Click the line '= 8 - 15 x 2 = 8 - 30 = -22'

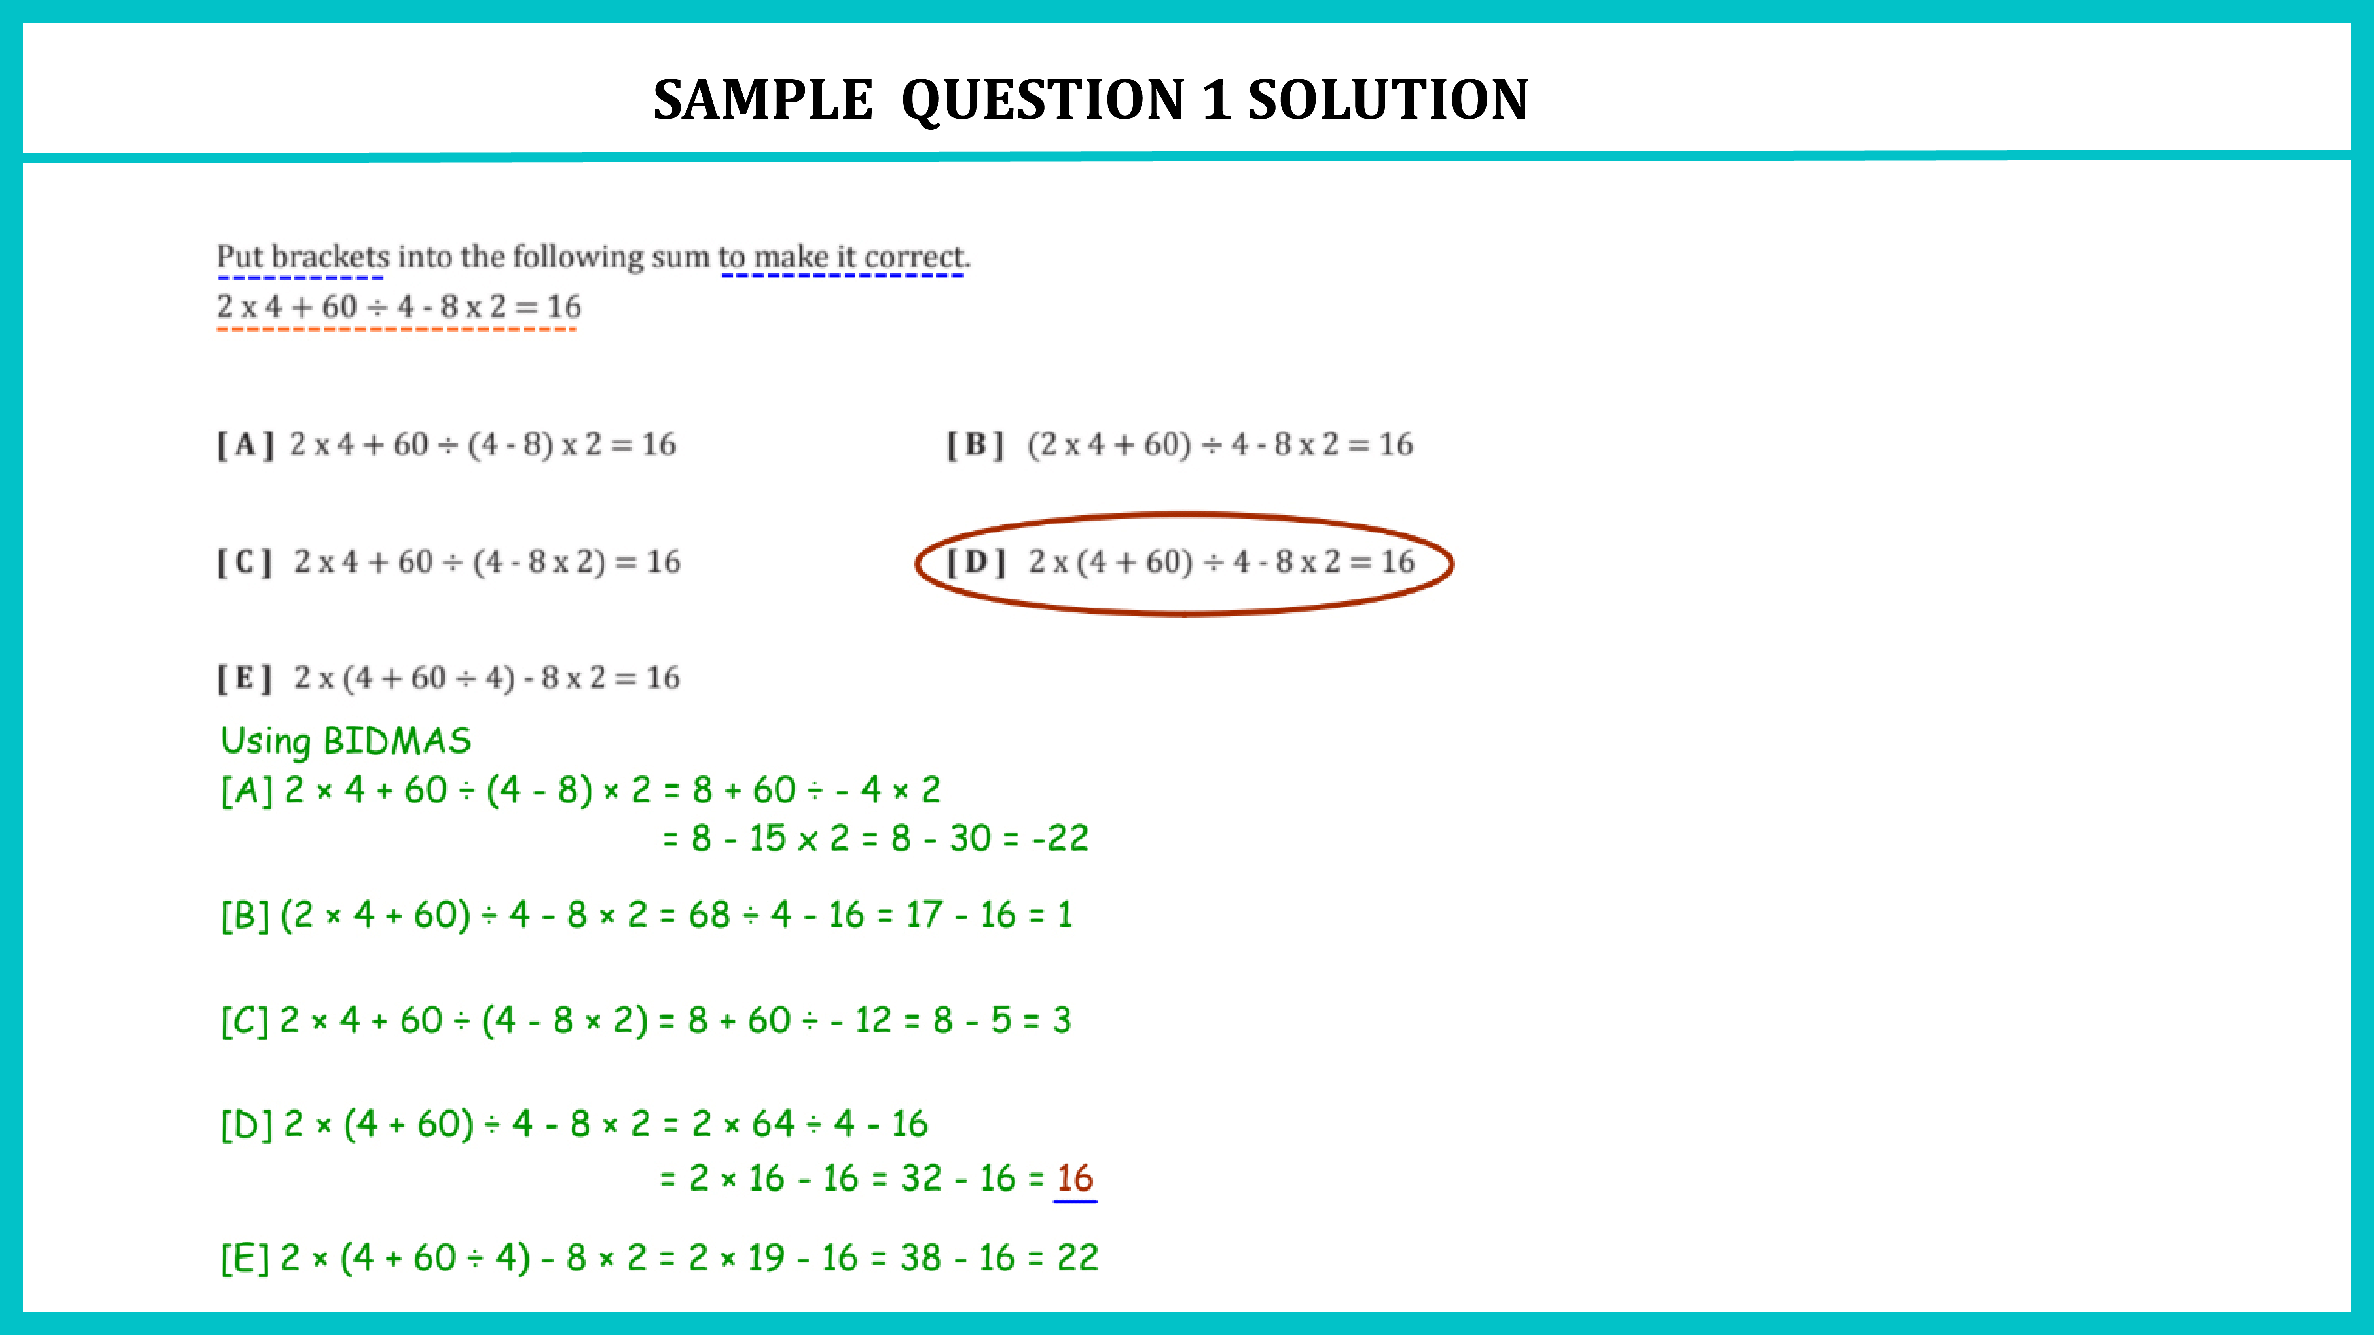(876, 839)
